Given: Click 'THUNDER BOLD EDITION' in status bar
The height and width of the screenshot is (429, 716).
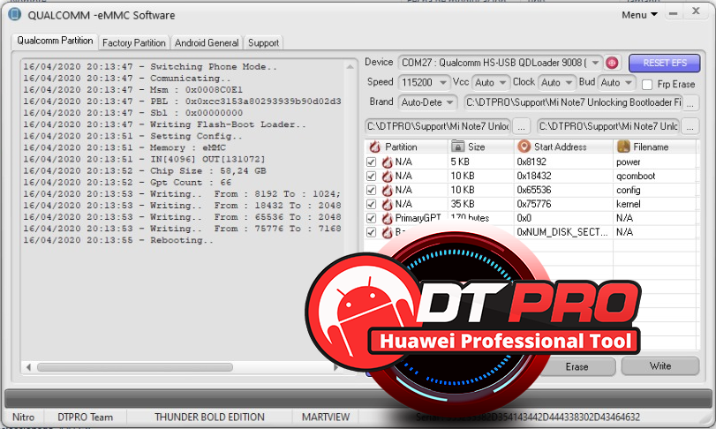Looking at the screenshot, I should 209,418.
